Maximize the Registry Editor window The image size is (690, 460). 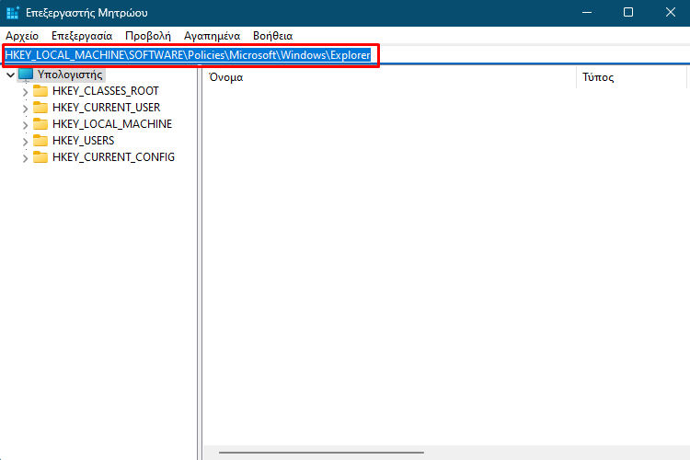(628, 12)
